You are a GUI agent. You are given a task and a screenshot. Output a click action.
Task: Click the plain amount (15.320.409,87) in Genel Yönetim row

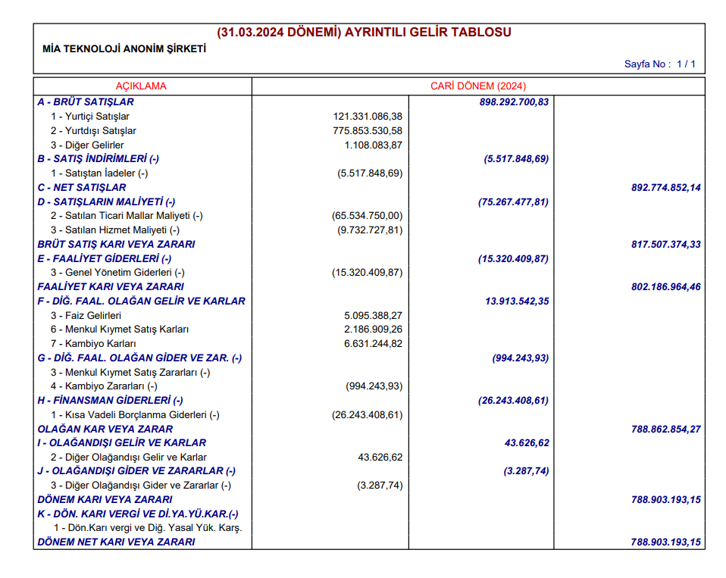click(x=367, y=273)
